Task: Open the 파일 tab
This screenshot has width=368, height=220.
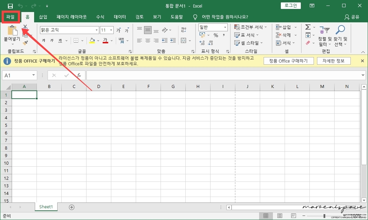Action: coord(10,17)
